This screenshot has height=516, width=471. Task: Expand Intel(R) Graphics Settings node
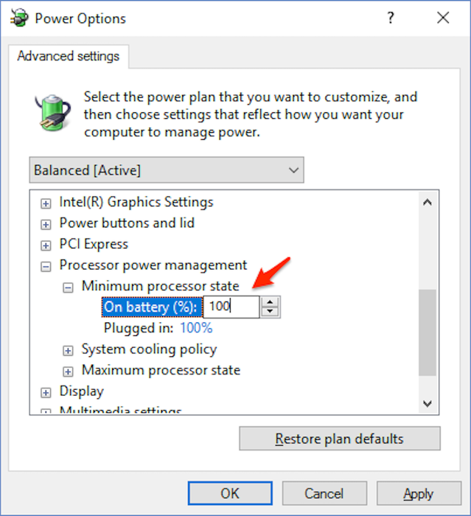click(x=46, y=203)
